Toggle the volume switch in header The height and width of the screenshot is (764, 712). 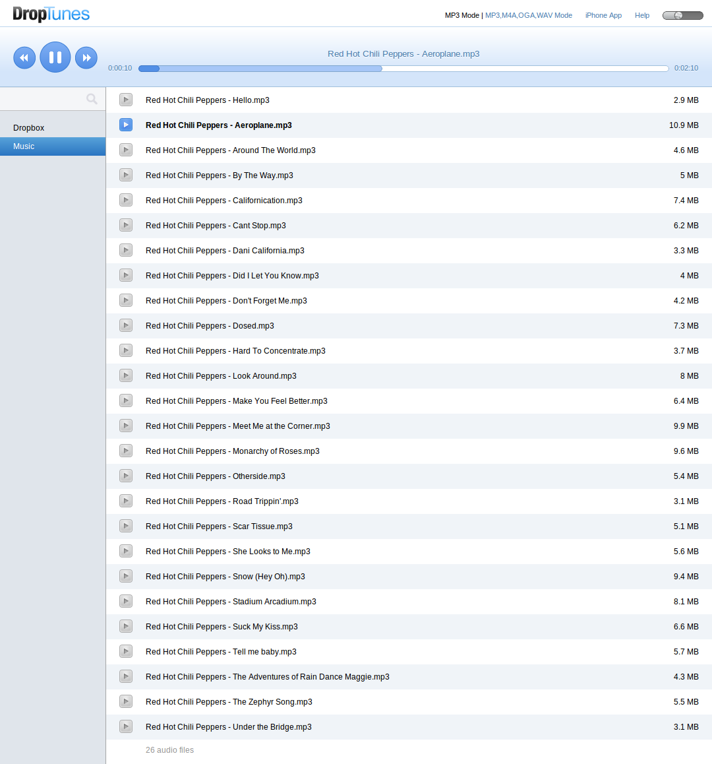[x=682, y=15]
